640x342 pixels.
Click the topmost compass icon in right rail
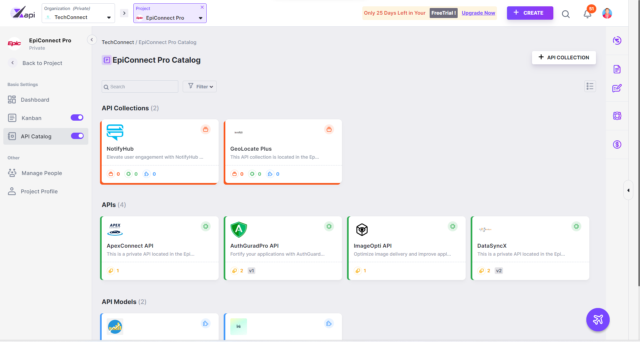coord(617,40)
